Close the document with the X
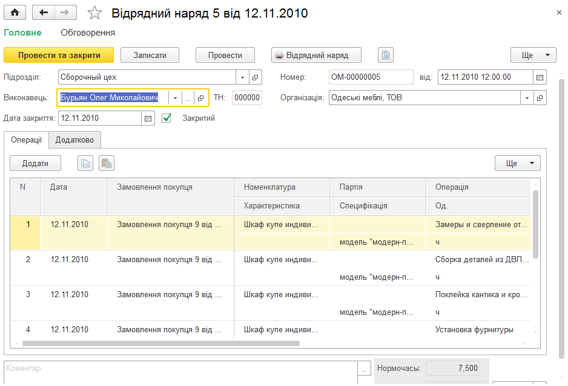 (559, 13)
